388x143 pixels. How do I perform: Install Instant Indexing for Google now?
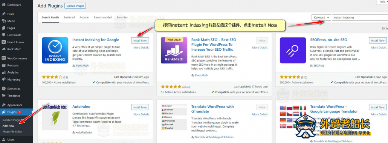140,41
